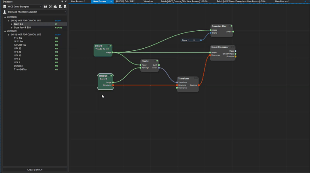
Task: Click the Struct Processor Smooth Mask port
Action: click(235, 54)
